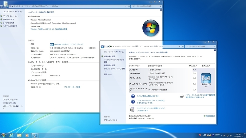This screenshot has height=138, width=246.
Task: Click Back arrow in Performance window
Action: [102, 47]
